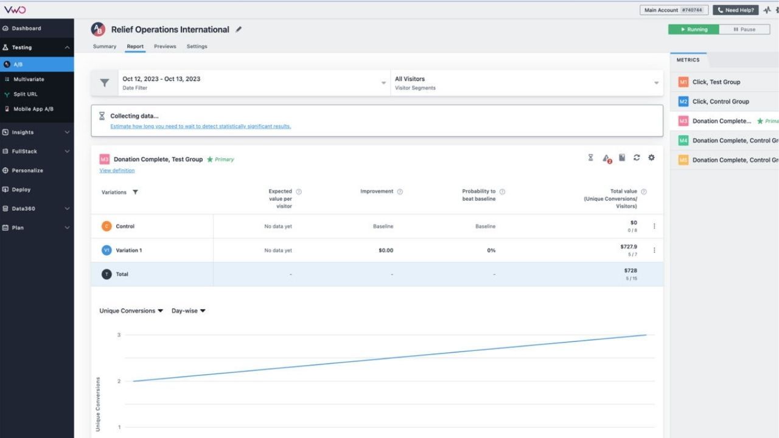The width and height of the screenshot is (779, 438).
Task: Open the three-dot menu for Control row
Action: pos(654,226)
